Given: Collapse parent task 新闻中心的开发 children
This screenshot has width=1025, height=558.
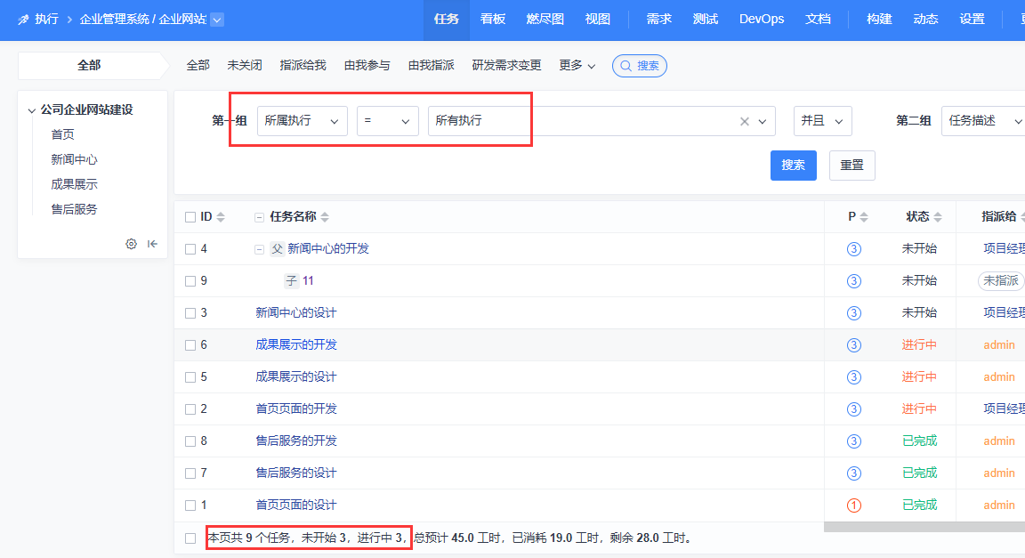Looking at the screenshot, I should [259, 249].
